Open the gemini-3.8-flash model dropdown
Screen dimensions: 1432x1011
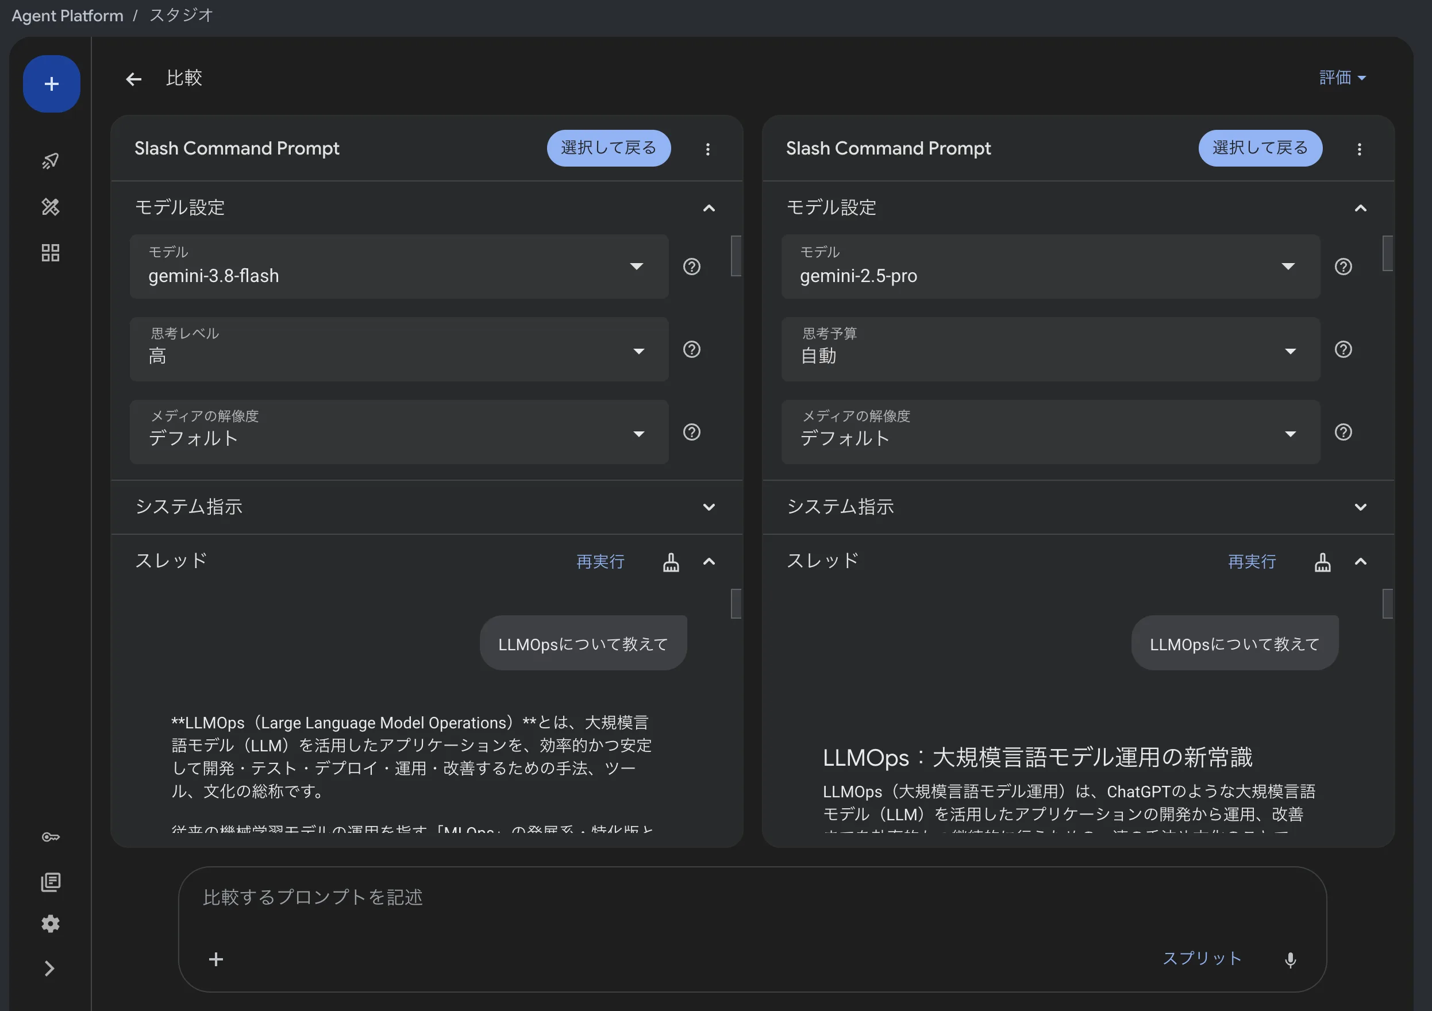point(399,266)
